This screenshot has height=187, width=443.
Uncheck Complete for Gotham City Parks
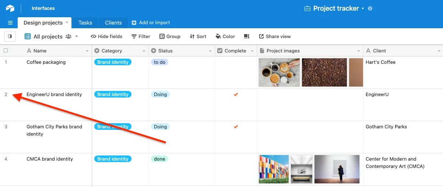(236, 127)
